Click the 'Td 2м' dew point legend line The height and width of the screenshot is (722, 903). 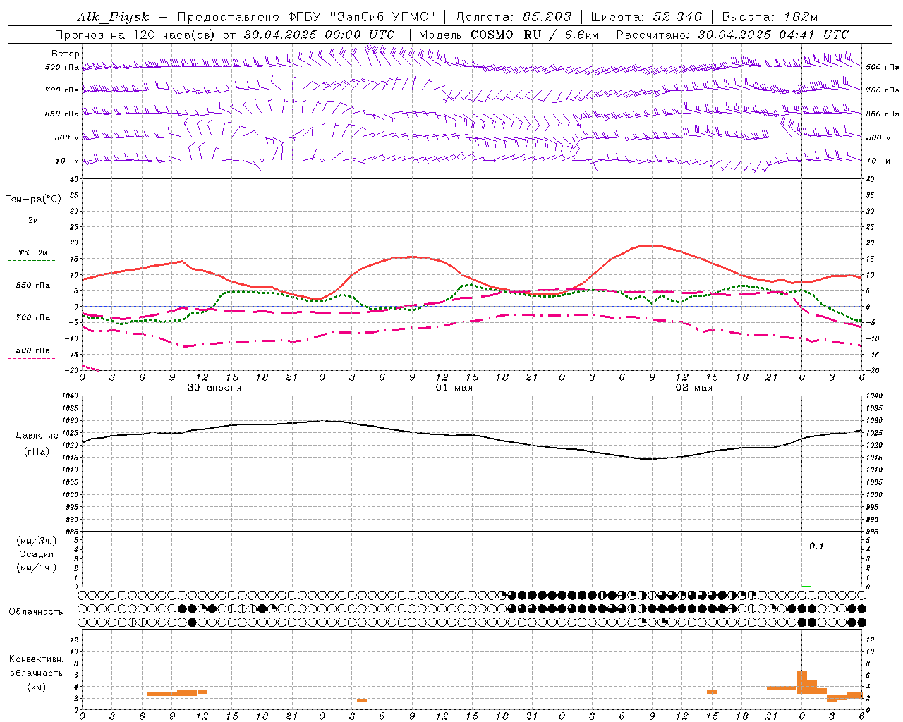tap(32, 261)
